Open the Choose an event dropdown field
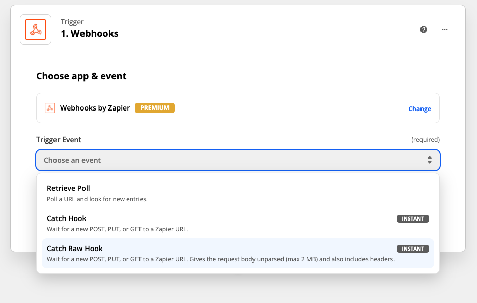This screenshot has height=303, width=477. click(238, 160)
